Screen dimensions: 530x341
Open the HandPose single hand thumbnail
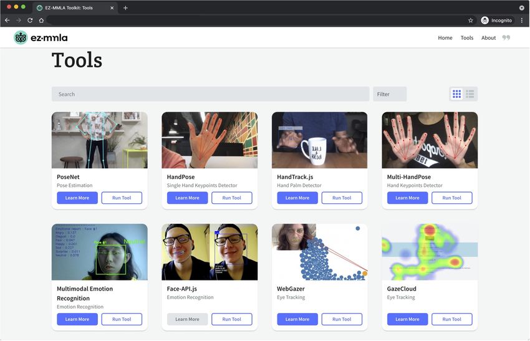210,140
